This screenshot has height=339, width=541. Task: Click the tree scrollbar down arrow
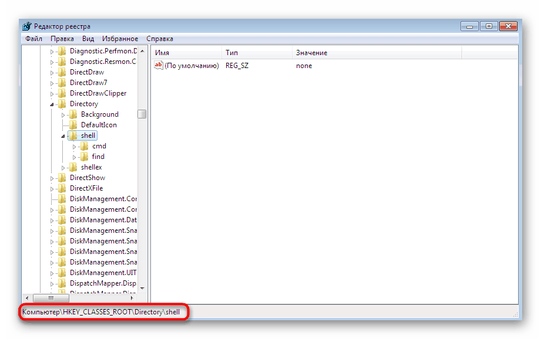[142, 289]
